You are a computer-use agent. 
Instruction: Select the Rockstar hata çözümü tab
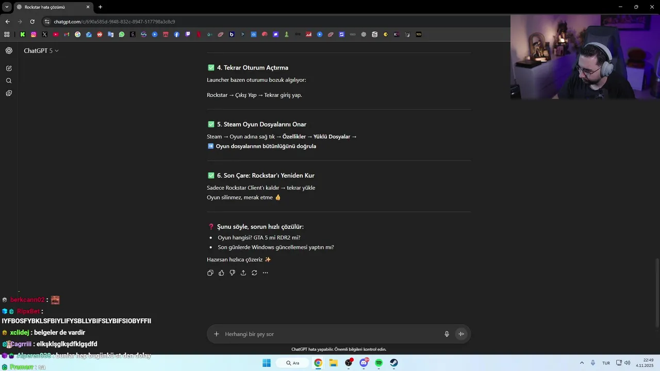coord(53,7)
